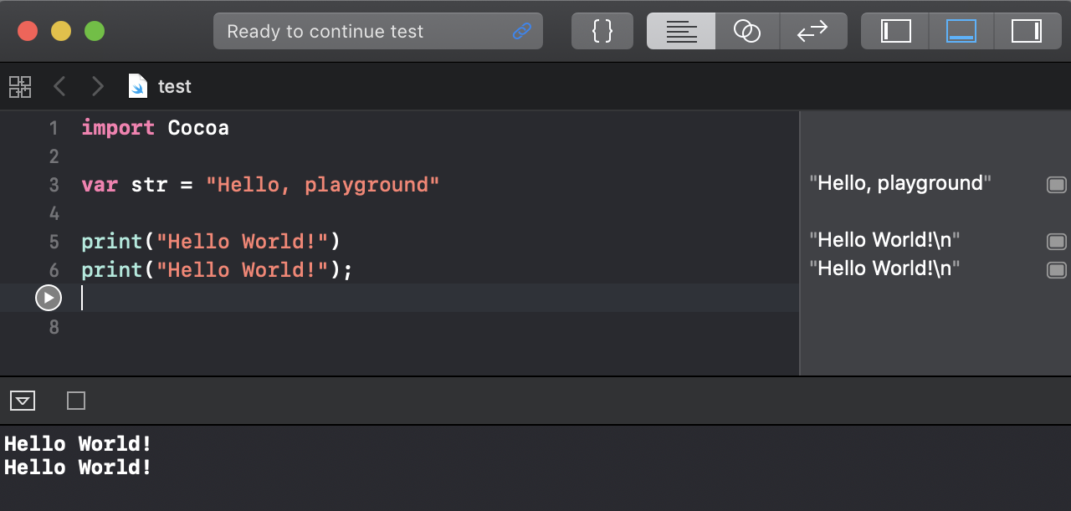Click the first Hello World! console output line
Screen dimensions: 1071x511
click(x=78, y=444)
